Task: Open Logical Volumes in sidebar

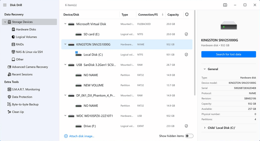Action: coord(26,37)
